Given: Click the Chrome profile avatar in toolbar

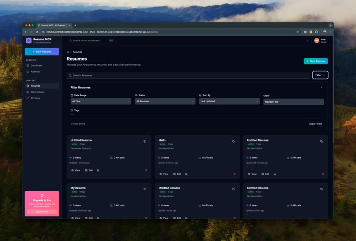Looking at the screenshot, I should point(325,32).
